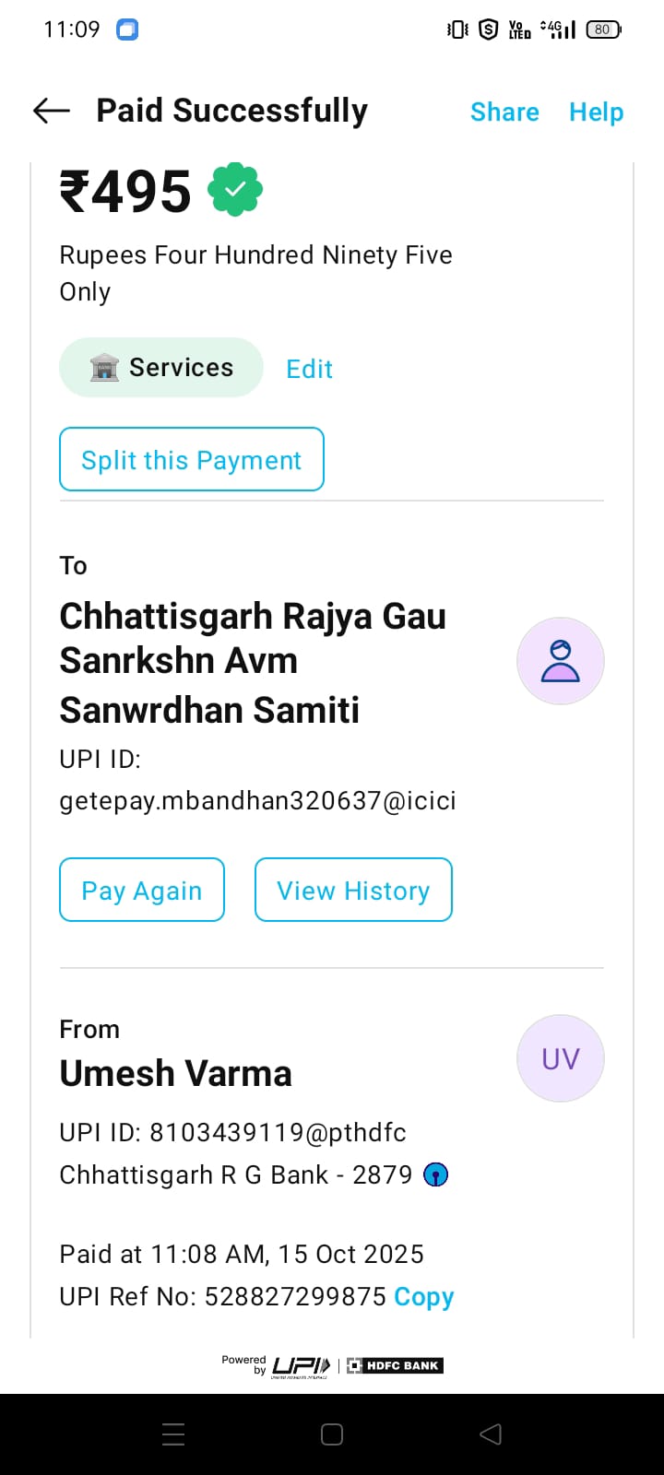The image size is (664, 1475).
Task: Edit the Services category tag
Action: point(309,370)
